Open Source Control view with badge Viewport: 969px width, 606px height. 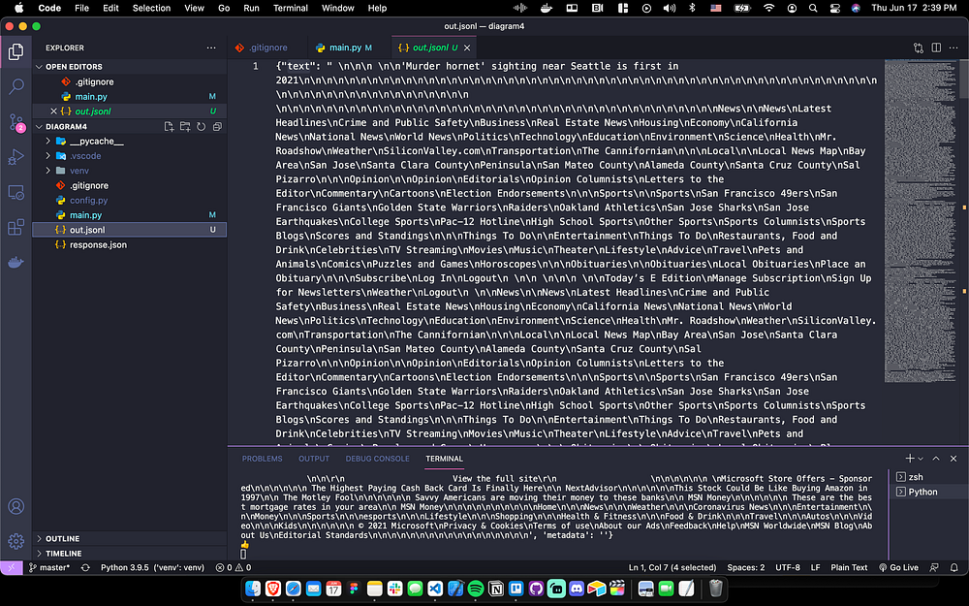(x=16, y=122)
